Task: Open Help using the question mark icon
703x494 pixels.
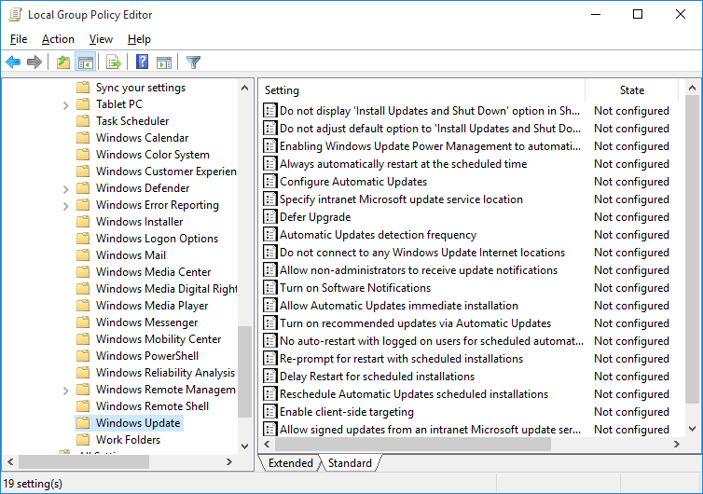Action: pyautogui.click(x=142, y=62)
